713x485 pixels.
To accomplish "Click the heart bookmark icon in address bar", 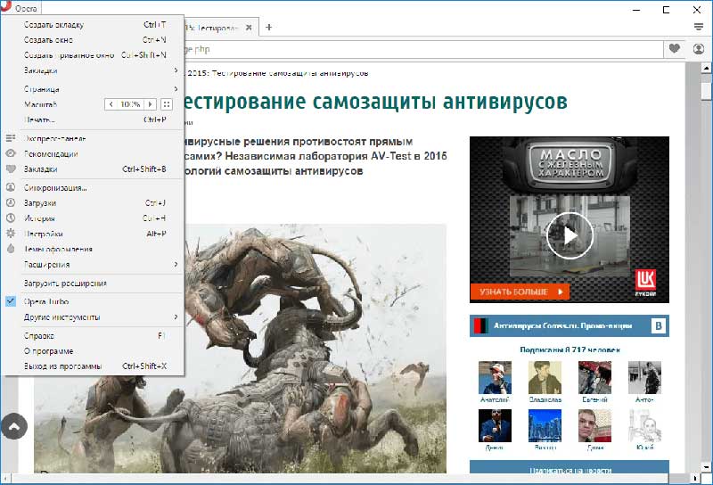I will pos(674,48).
